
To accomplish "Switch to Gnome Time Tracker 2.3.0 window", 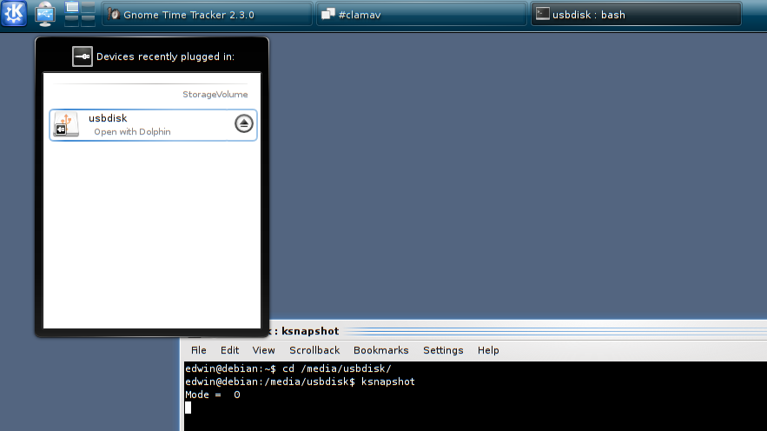I will coord(207,14).
